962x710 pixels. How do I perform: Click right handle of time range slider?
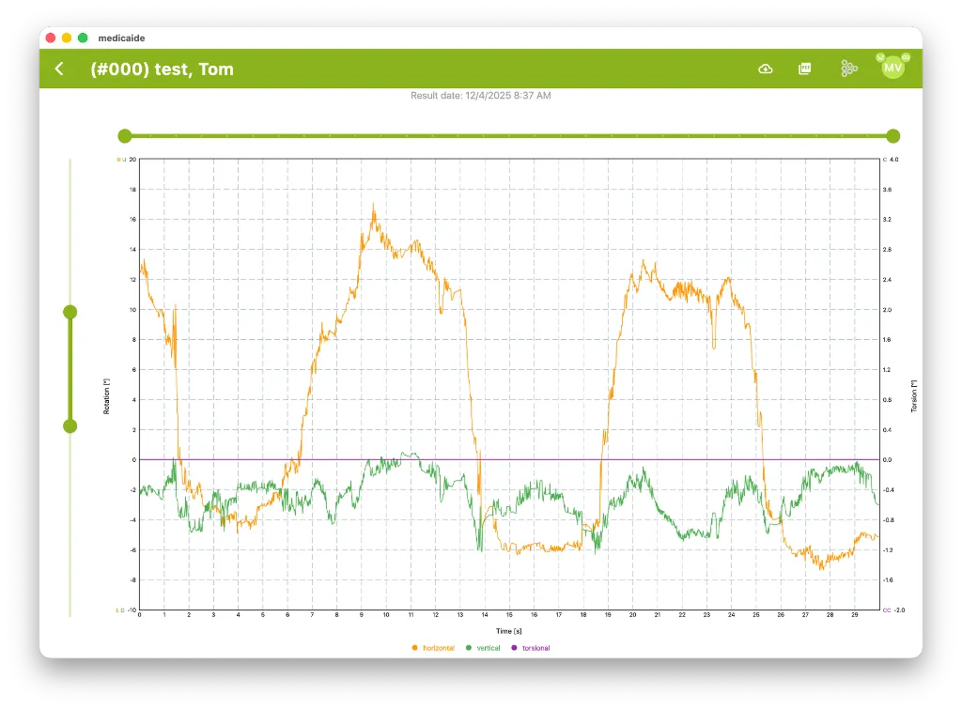[892, 135]
